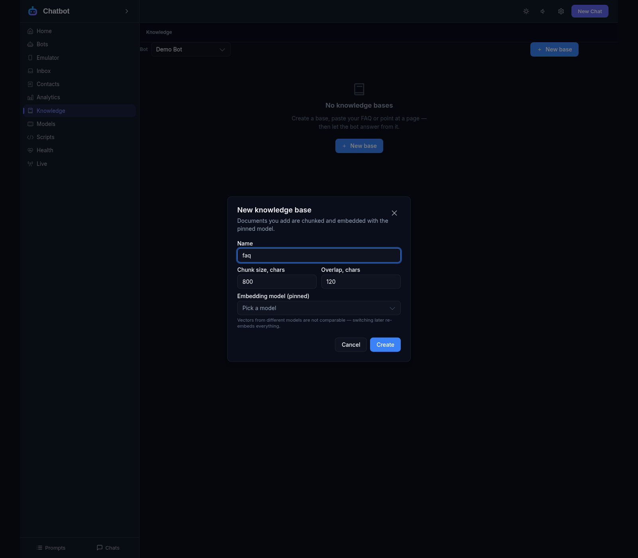Expand the Demo Bot selector dropdown
638x558 pixels.
191,49
